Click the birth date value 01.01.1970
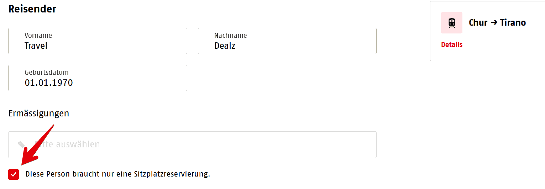The image size is (545, 189). [x=49, y=83]
